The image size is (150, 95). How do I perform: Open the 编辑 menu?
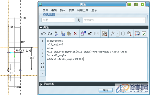(x=54, y=10)
